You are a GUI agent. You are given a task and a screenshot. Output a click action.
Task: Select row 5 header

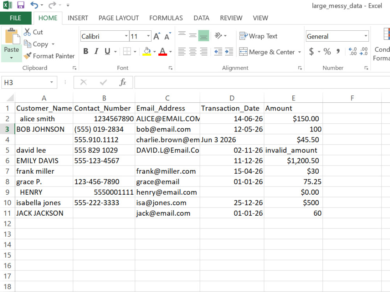7,150
